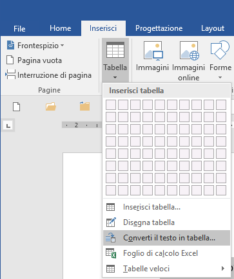The height and width of the screenshot is (279, 234).
Task: Insert an Interruzione di pagina
Action: pyautogui.click(x=48, y=75)
